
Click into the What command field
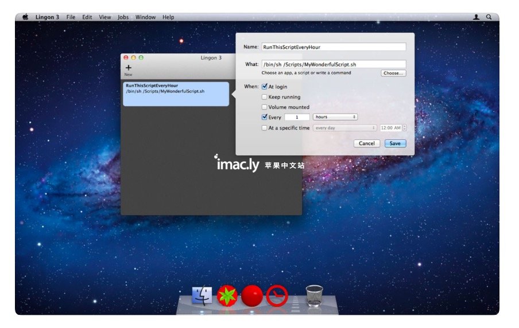pos(334,64)
